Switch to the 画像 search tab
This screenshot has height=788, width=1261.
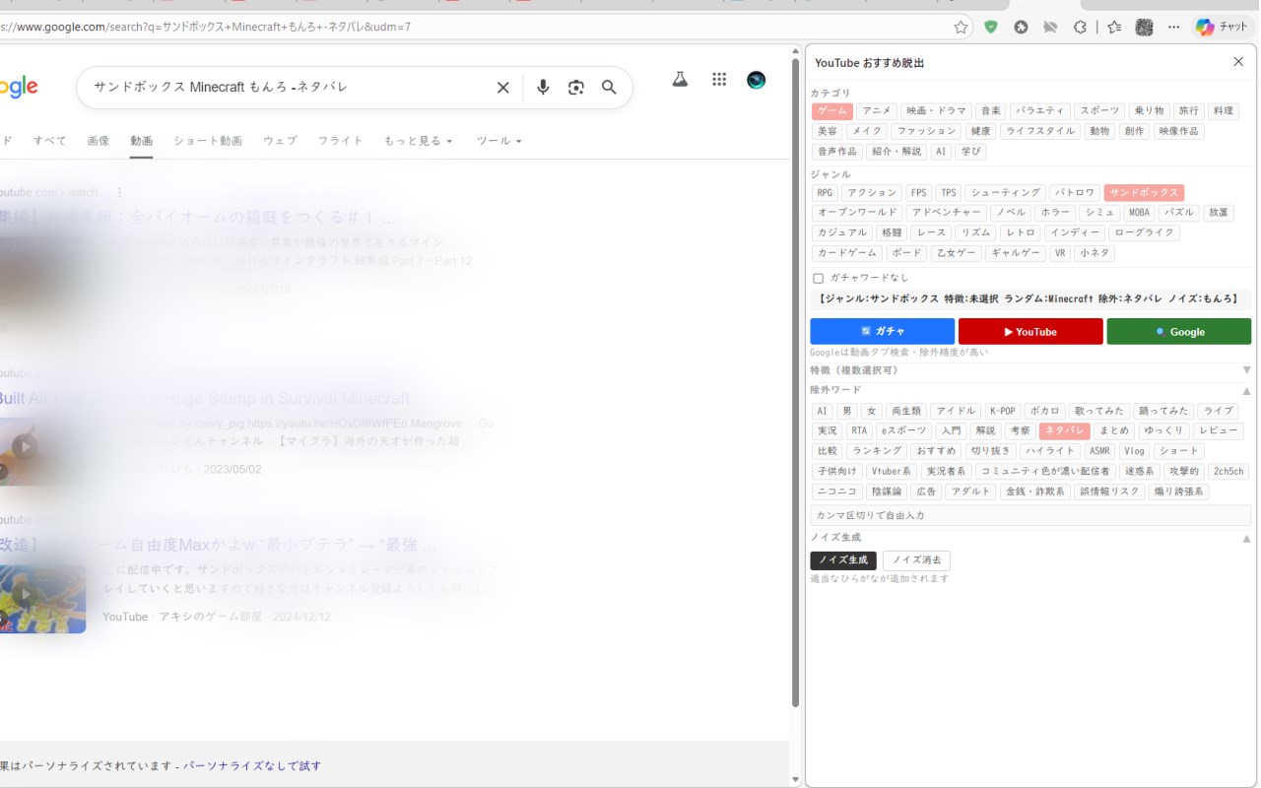click(99, 141)
